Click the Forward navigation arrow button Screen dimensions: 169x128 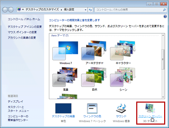(11, 10)
